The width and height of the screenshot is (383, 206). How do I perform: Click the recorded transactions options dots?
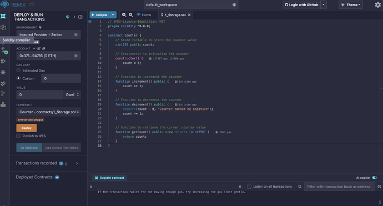[66, 163]
